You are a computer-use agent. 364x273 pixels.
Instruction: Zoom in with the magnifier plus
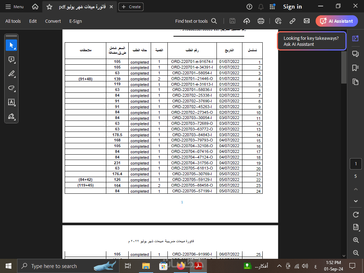click(x=355, y=240)
